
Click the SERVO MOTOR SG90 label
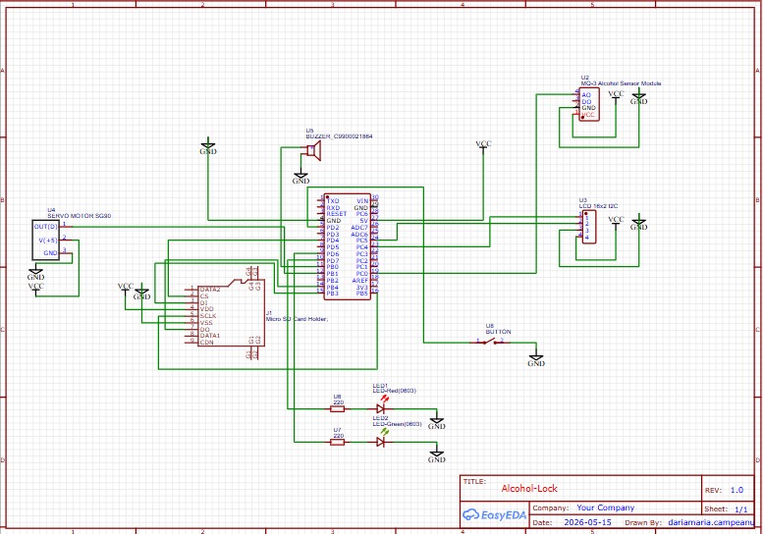pos(80,215)
